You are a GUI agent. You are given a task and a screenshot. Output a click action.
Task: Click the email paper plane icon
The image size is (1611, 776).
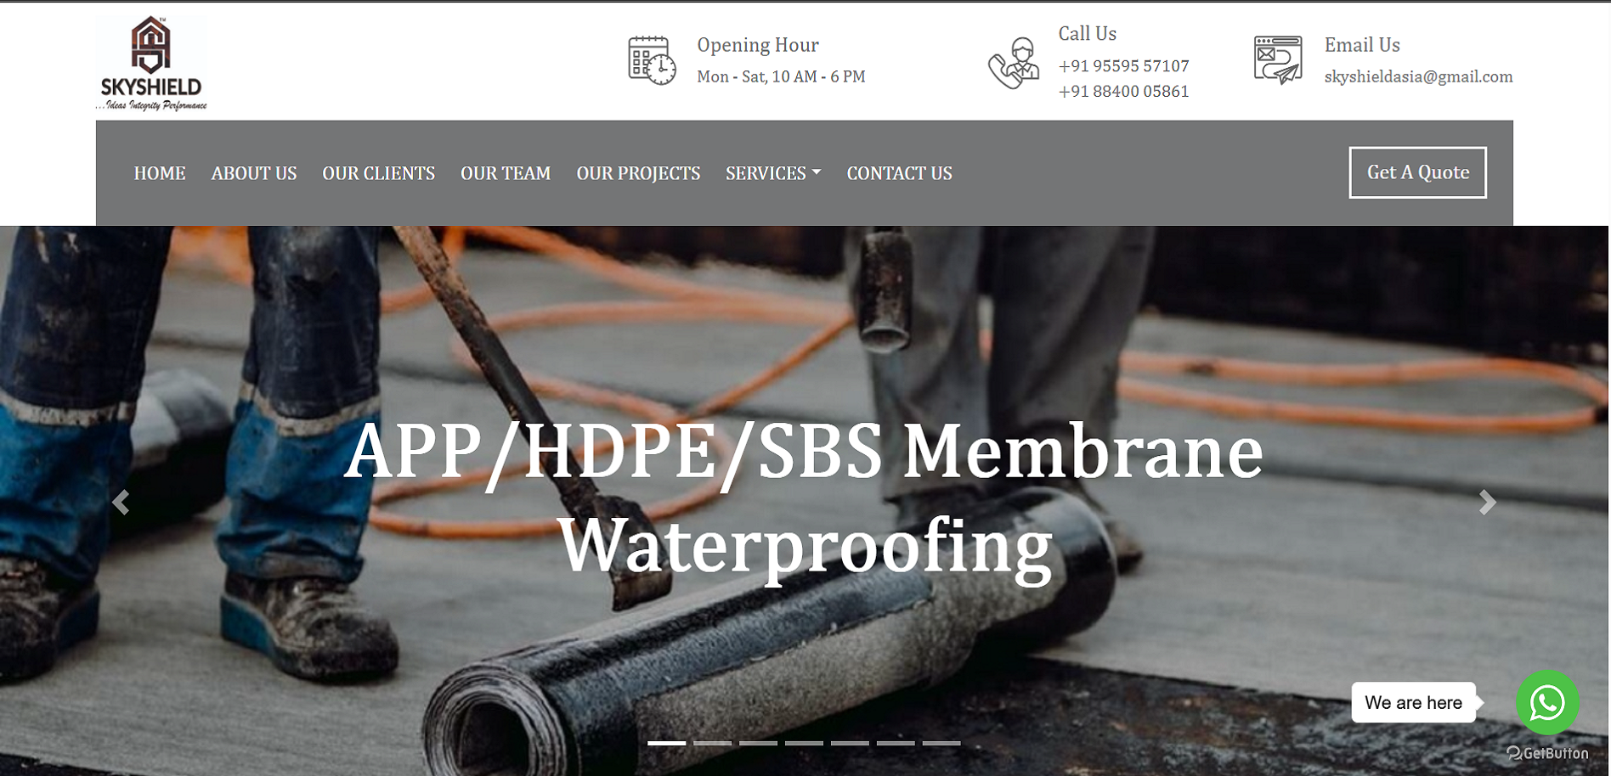click(1278, 59)
